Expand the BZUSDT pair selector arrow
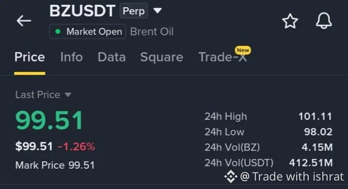The image size is (348, 189). coord(158,11)
